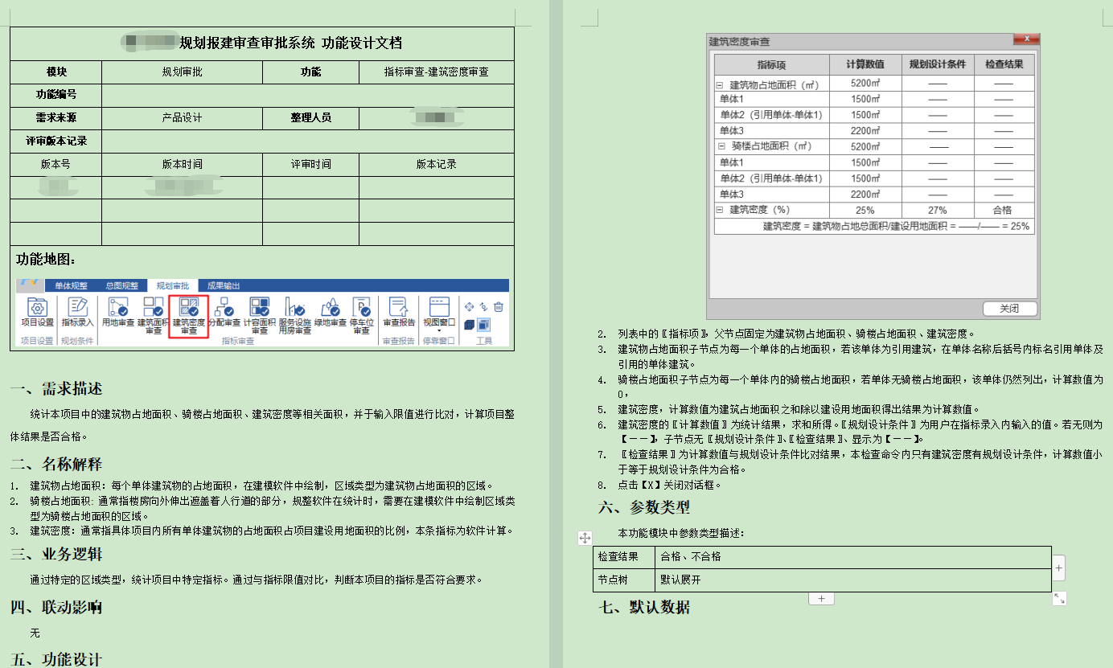This screenshot has width=1113, height=668.
Task: Click the add column plus on table
Action: [1058, 568]
